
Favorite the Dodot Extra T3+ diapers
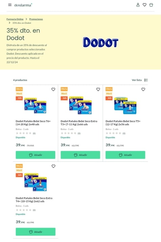pos(98,89)
